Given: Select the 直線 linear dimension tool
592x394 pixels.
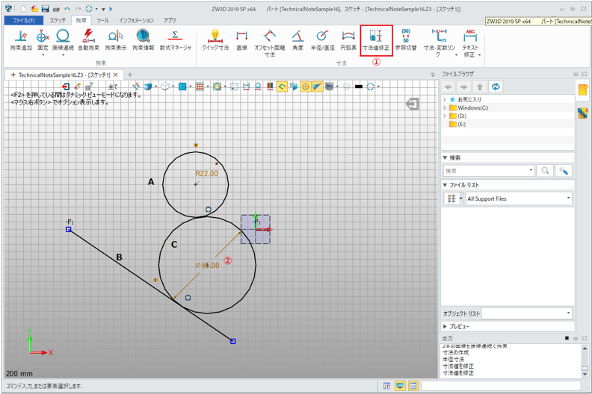Looking at the screenshot, I should click(241, 40).
